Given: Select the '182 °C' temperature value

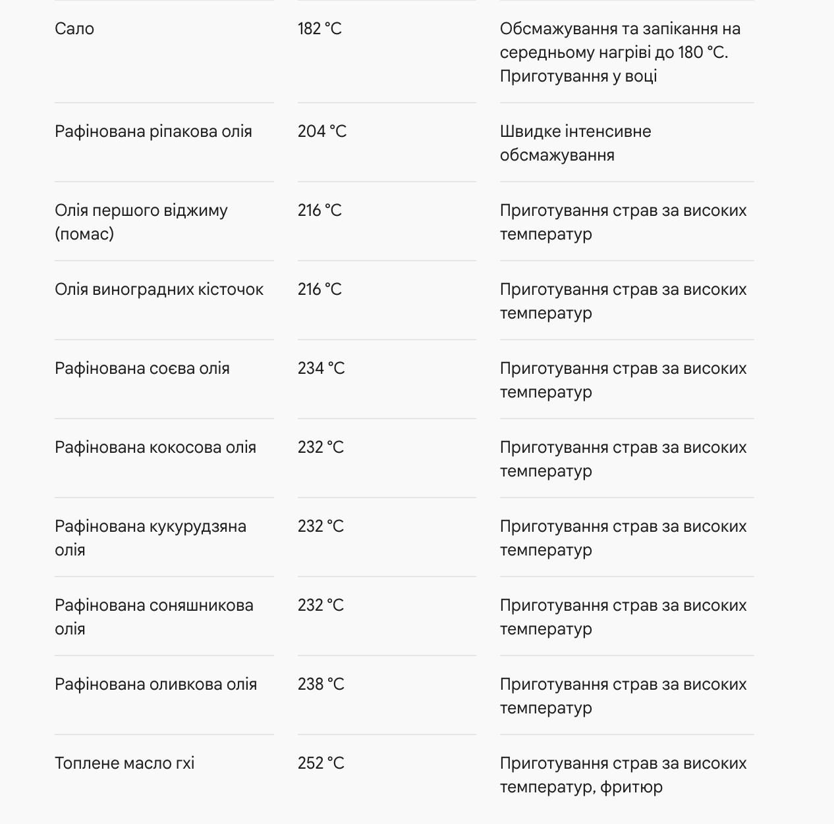Looking at the screenshot, I should [x=320, y=29].
